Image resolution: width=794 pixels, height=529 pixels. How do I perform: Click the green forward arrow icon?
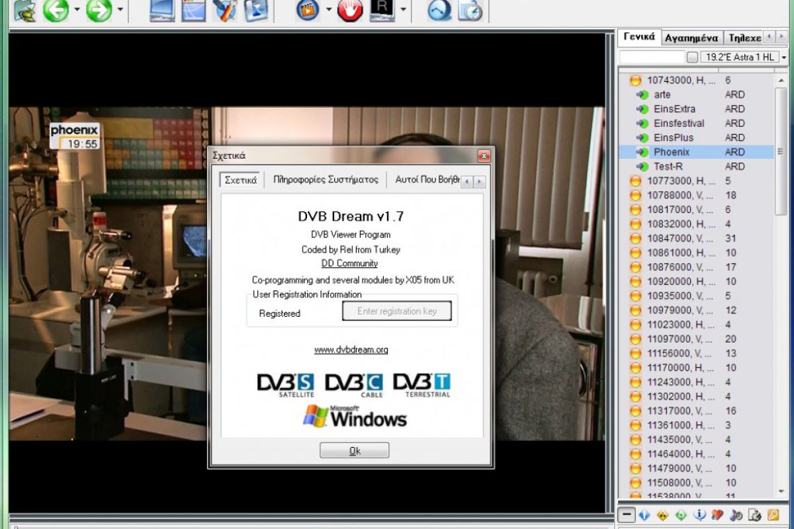99,10
